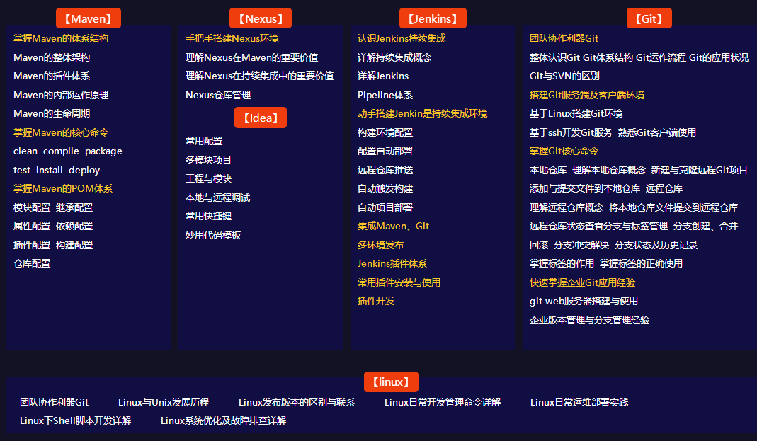The width and height of the screenshot is (757, 441).
Task: Open the 【Git】 section header
Action: tap(649, 18)
